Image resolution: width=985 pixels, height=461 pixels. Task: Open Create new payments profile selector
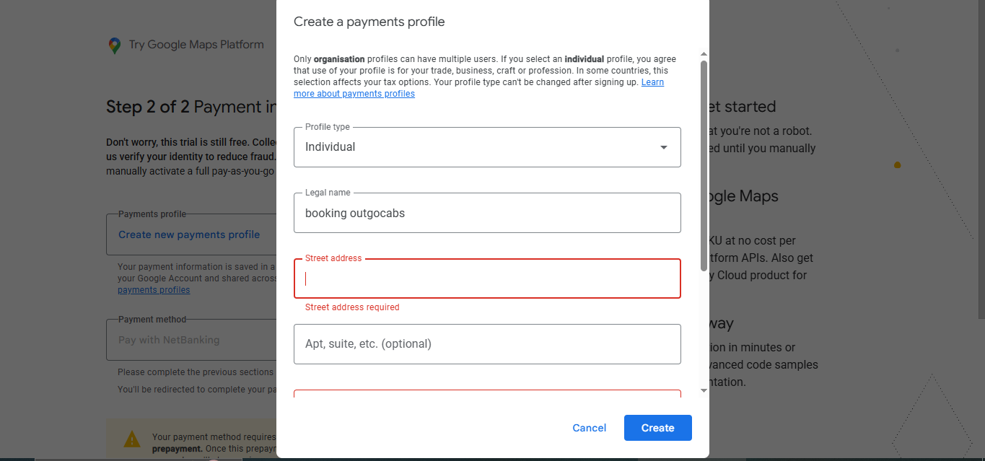(x=189, y=234)
